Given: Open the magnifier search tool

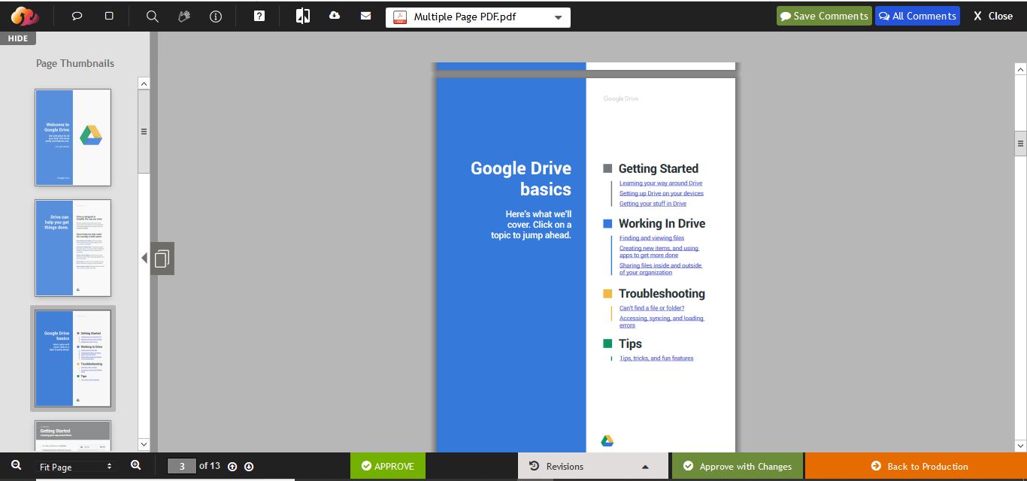Looking at the screenshot, I should click(153, 16).
